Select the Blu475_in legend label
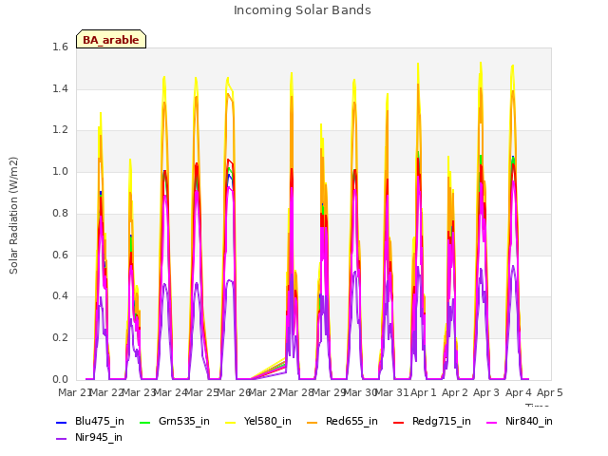 (x=100, y=422)
